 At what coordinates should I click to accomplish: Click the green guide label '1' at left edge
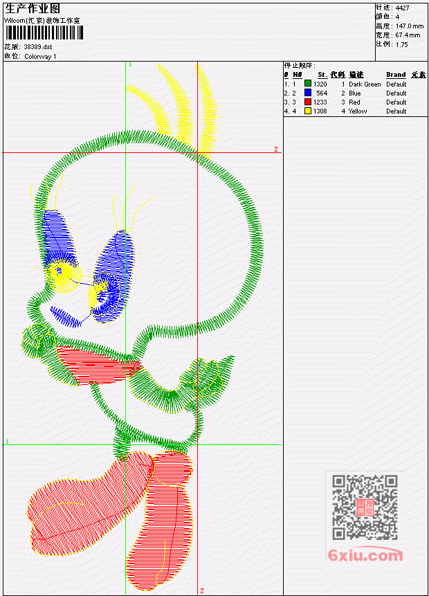(7, 442)
